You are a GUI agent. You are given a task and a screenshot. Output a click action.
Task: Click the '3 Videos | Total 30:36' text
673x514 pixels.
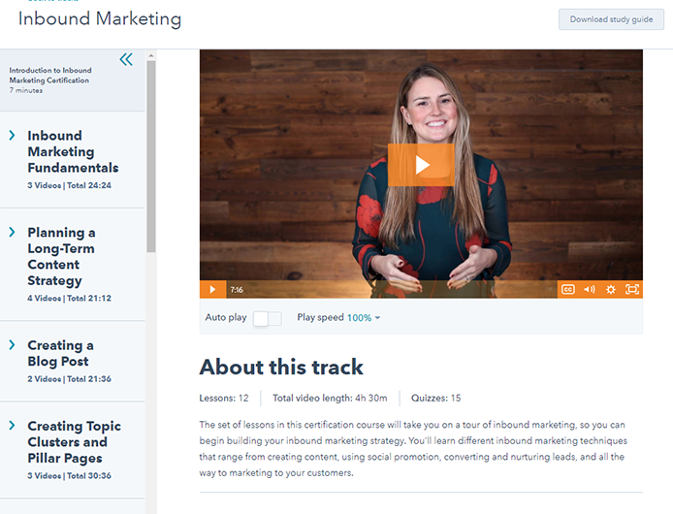(x=70, y=476)
